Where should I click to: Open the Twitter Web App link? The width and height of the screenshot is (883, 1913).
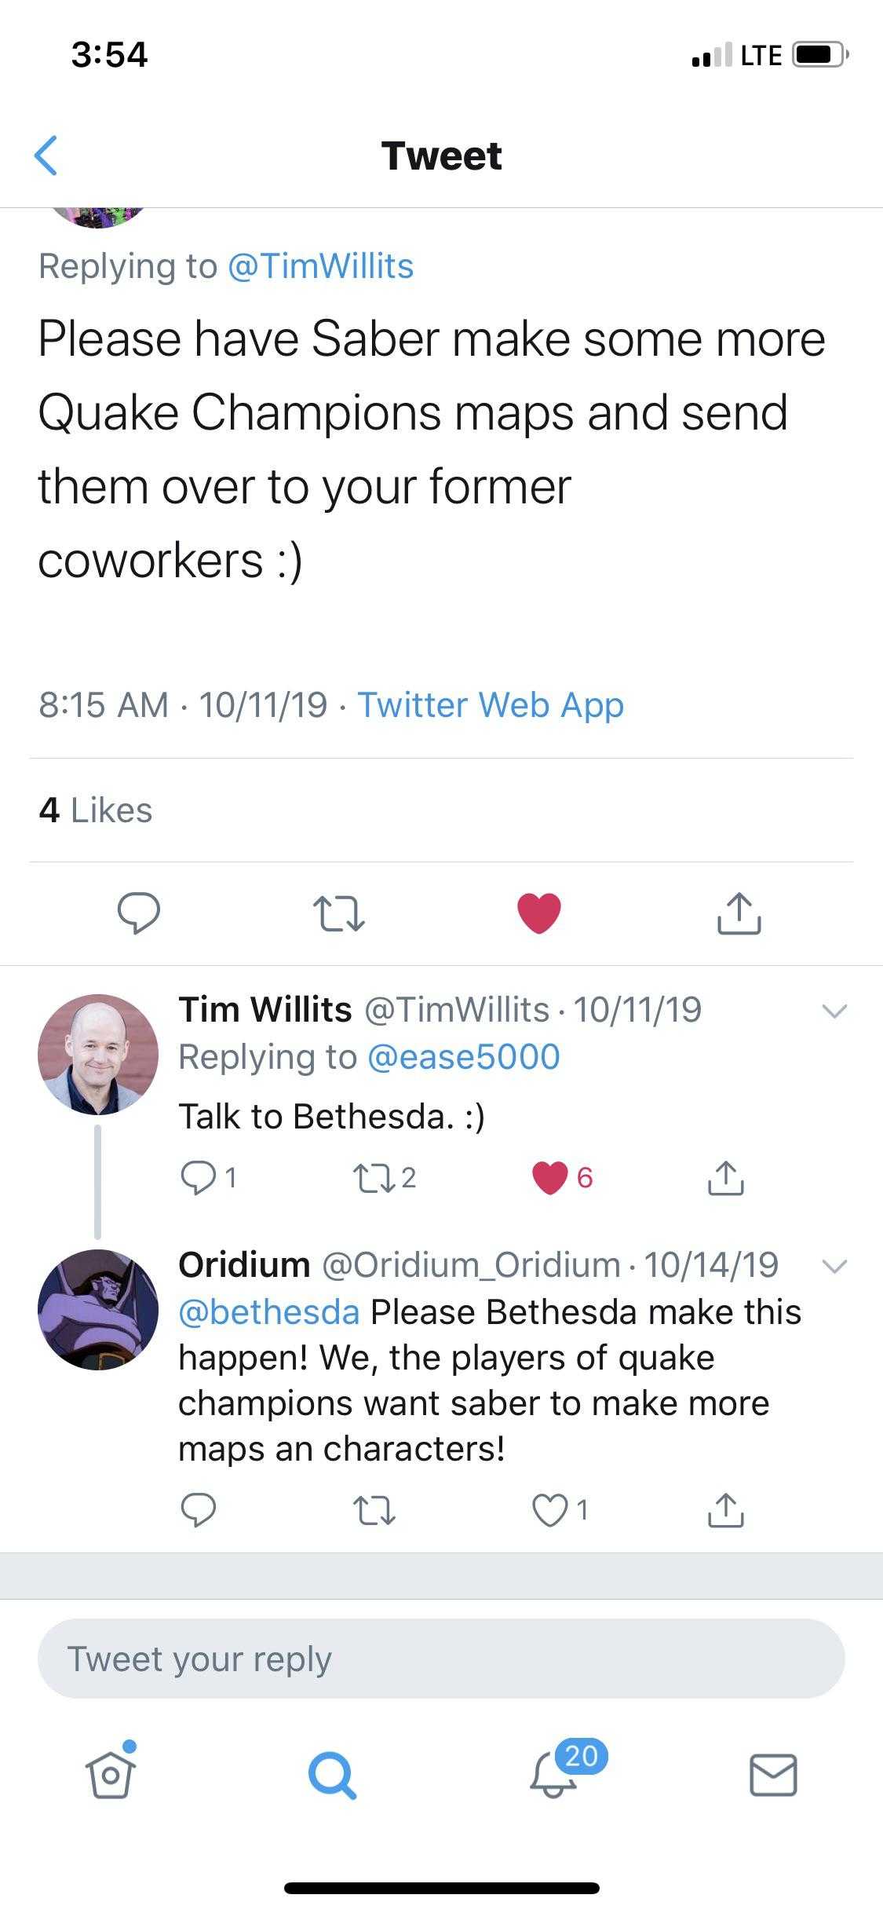point(491,704)
